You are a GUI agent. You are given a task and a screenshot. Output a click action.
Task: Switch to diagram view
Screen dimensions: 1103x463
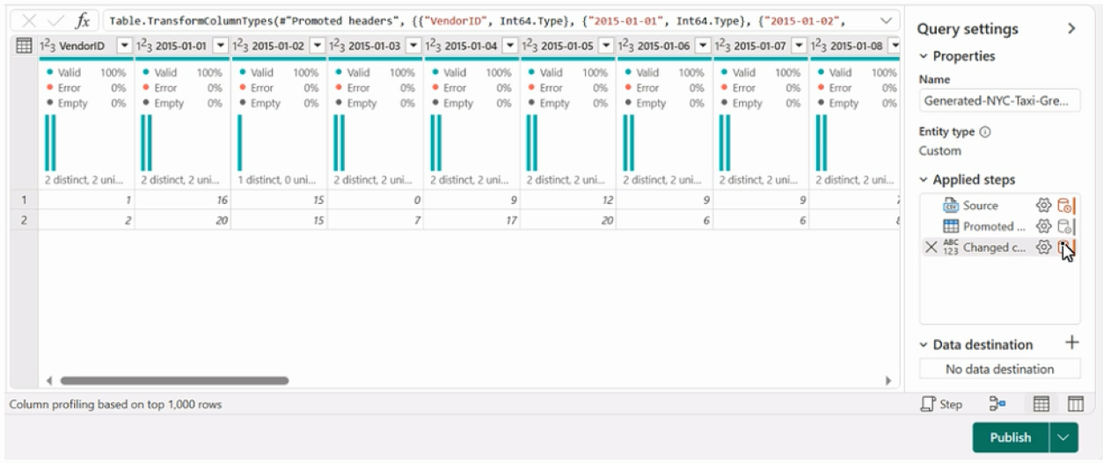point(997,404)
